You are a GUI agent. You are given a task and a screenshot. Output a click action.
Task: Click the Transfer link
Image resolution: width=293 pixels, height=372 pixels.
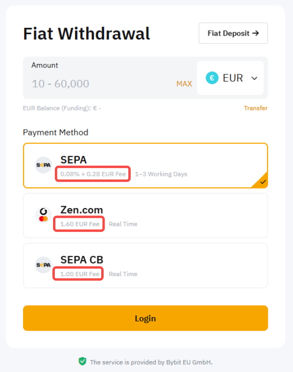pos(255,108)
